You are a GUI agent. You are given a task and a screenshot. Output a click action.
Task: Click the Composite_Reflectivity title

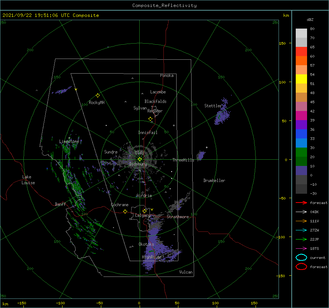pos(164,5)
